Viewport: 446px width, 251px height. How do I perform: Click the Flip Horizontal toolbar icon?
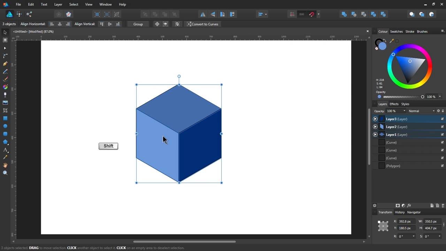203,14
